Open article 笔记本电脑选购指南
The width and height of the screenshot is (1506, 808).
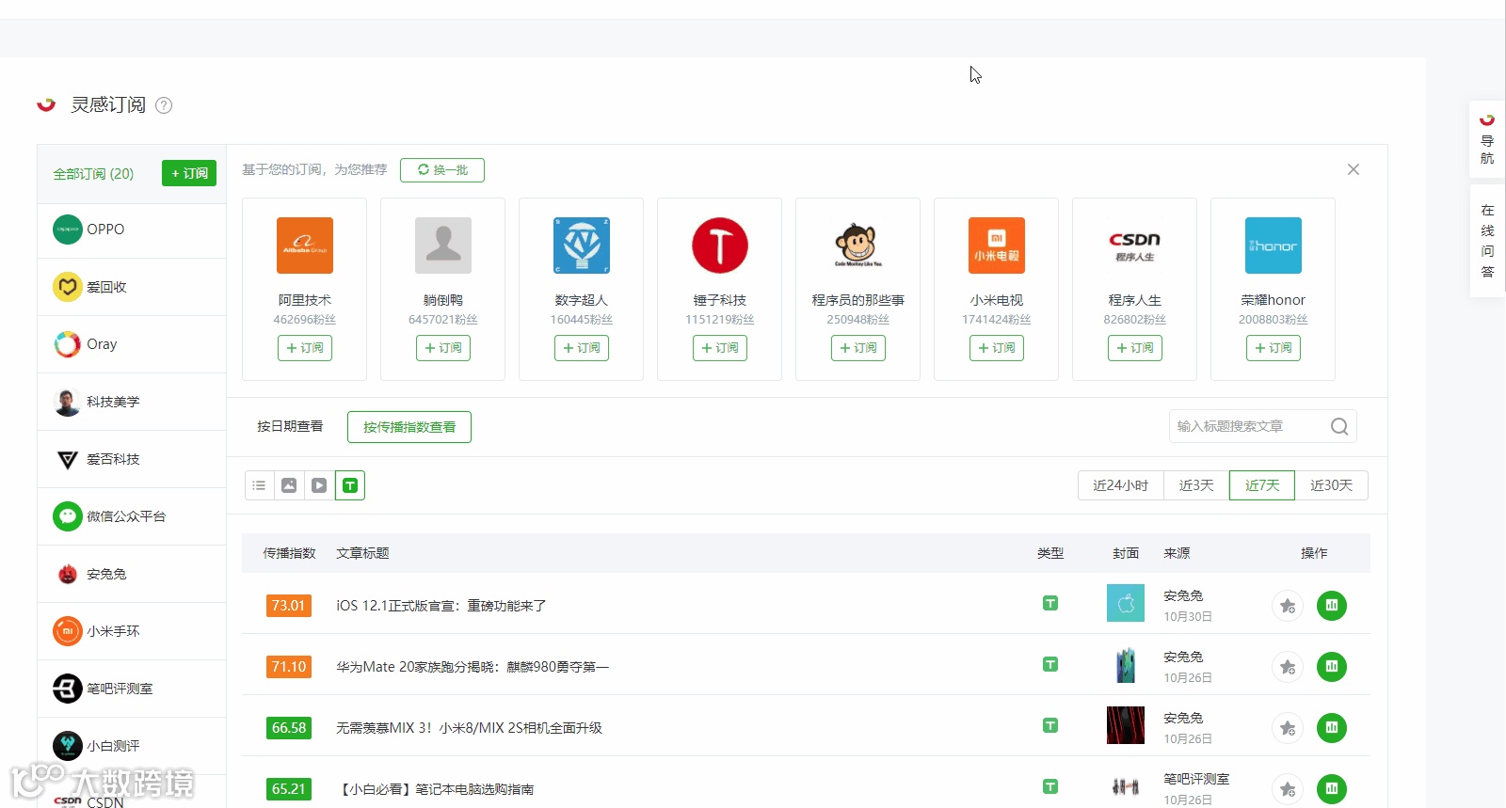[x=435, y=789]
